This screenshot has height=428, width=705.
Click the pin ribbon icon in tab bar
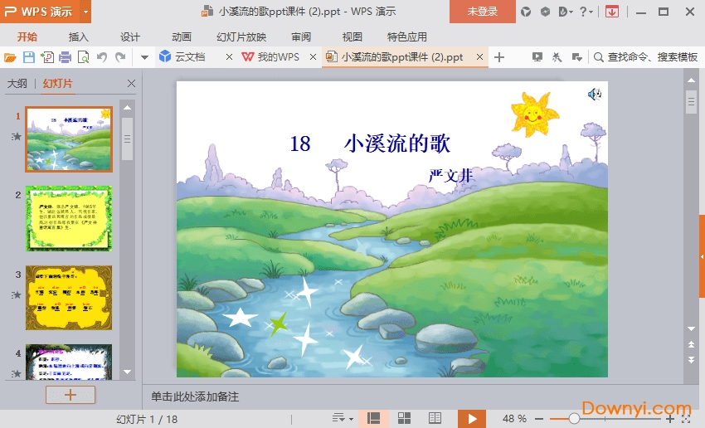[557, 57]
